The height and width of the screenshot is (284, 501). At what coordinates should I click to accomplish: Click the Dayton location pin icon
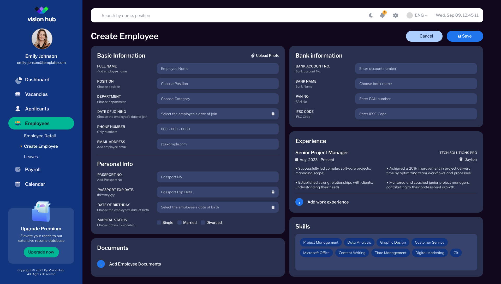(461, 159)
